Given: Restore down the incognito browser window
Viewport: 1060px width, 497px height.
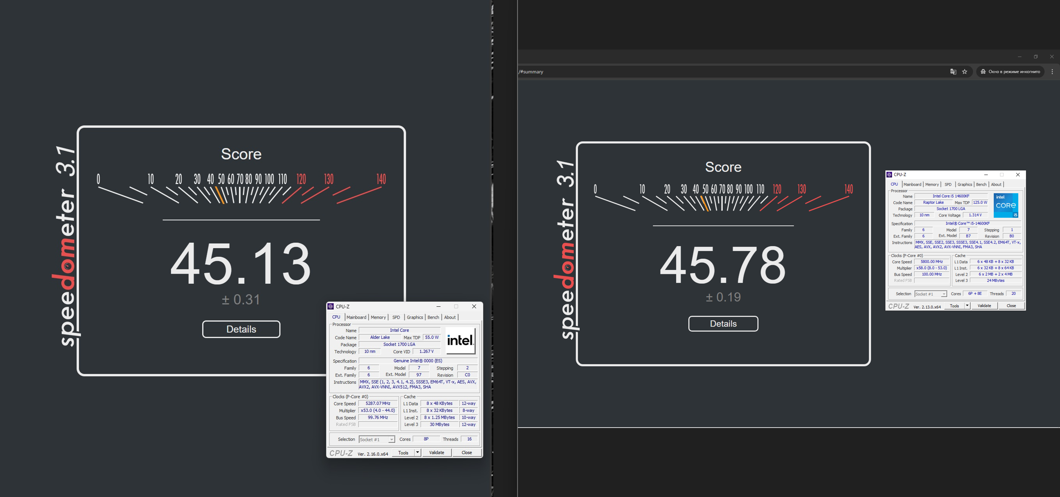Looking at the screenshot, I should [1036, 57].
